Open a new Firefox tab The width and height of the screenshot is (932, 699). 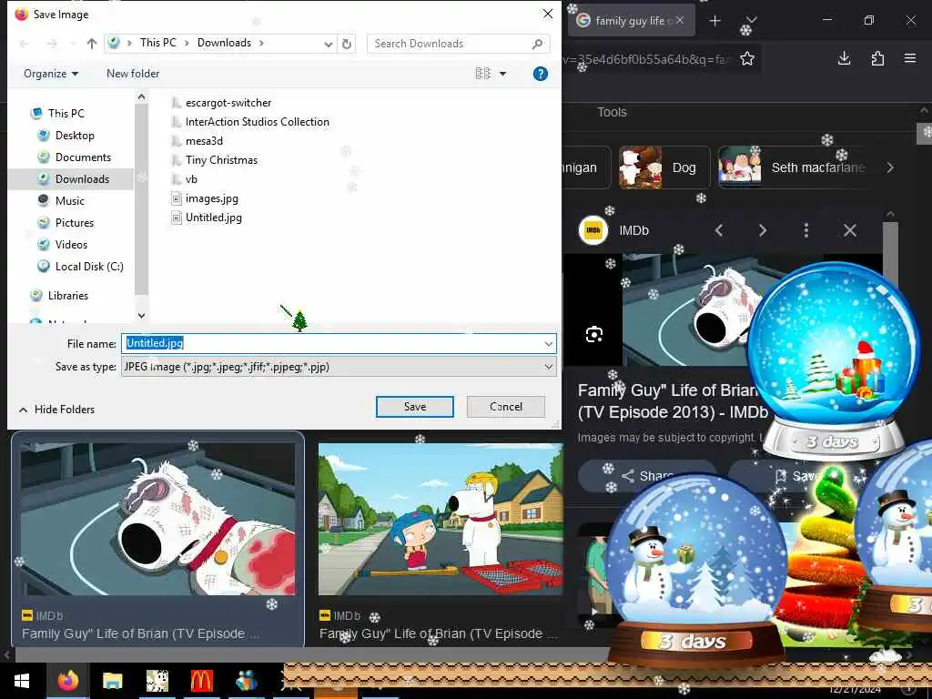(715, 21)
